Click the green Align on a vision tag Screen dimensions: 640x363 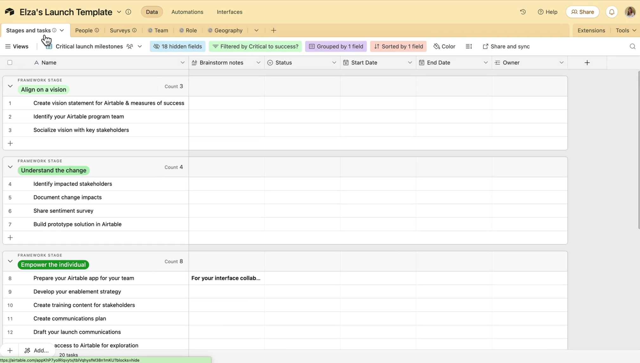tap(43, 90)
